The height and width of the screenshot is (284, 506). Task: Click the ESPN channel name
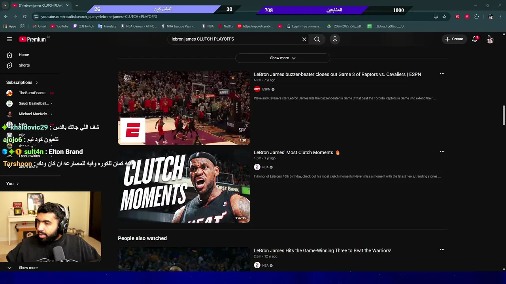(266, 90)
